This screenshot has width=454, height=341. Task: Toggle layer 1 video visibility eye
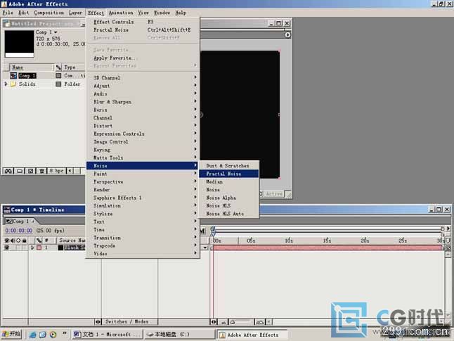(7, 247)
